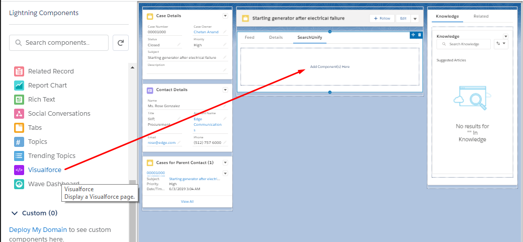Click View All under Cases for Parent Contact
This screenshot has height=242, width=523.
187,201
